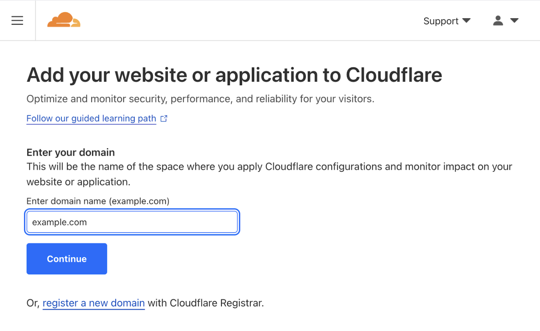Focus the domain name input field

point(132,222)
